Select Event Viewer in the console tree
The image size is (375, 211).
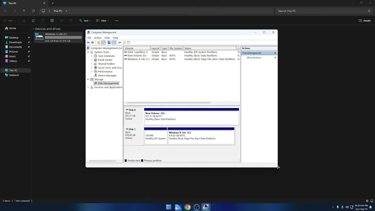[105, 60]
